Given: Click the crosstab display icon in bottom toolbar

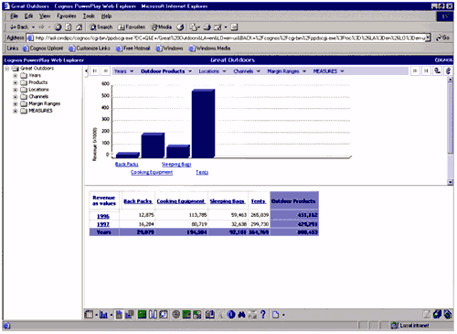Looking at the screenshot, I should (89, 315).
